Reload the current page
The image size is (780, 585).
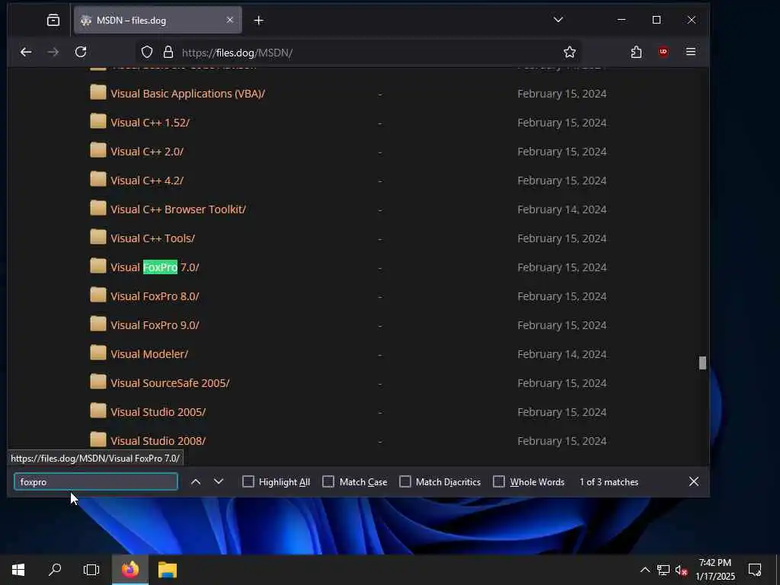click(x=81, y=52)
